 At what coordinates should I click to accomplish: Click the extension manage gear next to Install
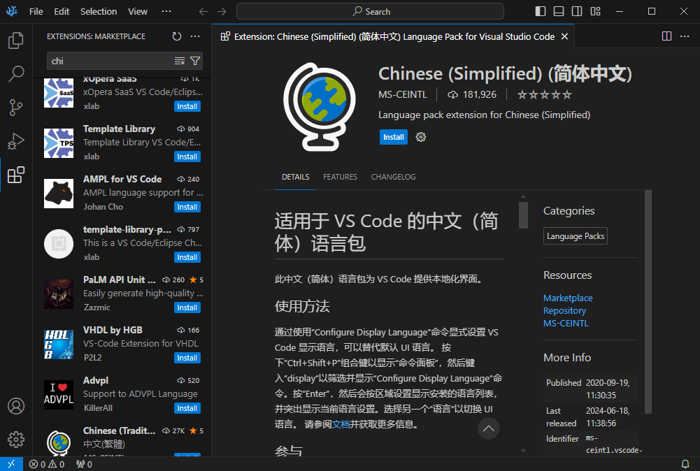click(421, 137)
